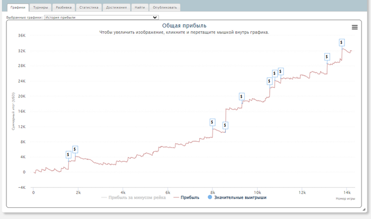Viewport: 371px width, 219px height.
Task: Click the Выбранные графики label
Action: coord(24,17)
